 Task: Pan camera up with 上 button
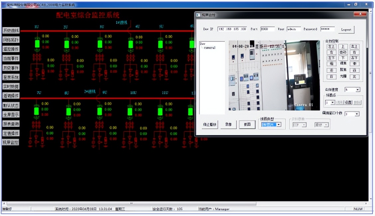point(343,47)
